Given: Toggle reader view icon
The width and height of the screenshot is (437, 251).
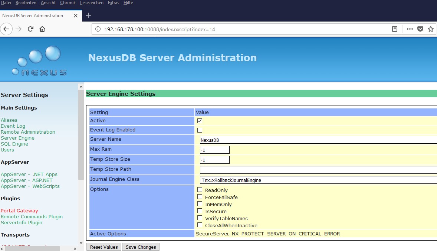Looking at the screenshot, I should pos(395,29).
